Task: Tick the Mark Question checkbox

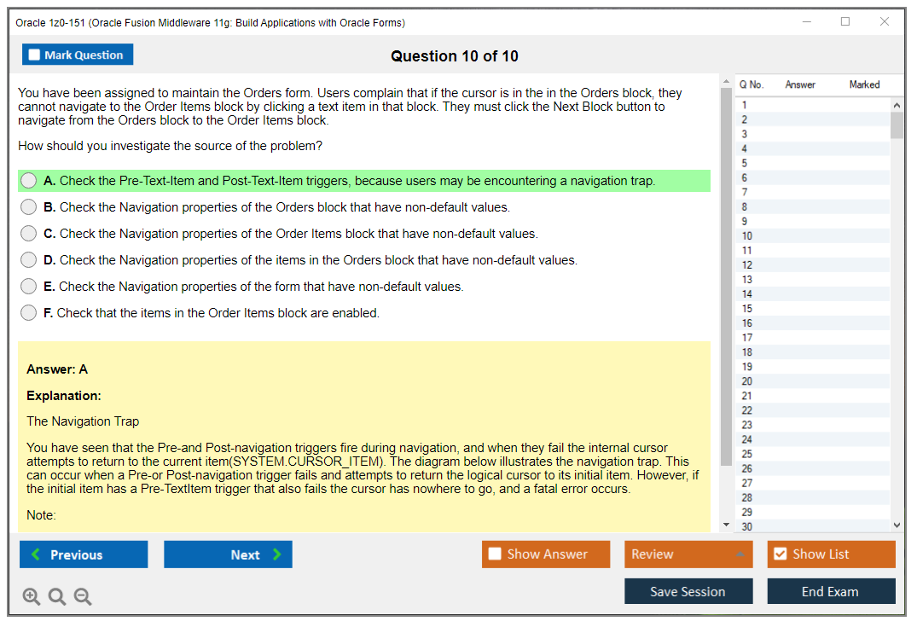Action: [x=35, y=55]
